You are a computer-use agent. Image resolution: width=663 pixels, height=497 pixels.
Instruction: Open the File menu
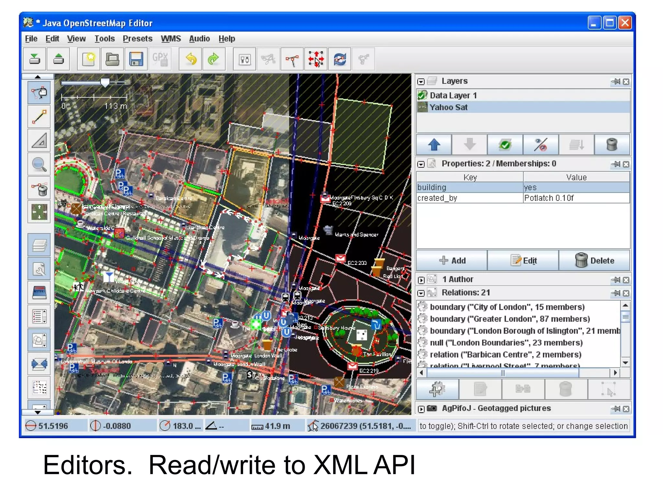31,39
